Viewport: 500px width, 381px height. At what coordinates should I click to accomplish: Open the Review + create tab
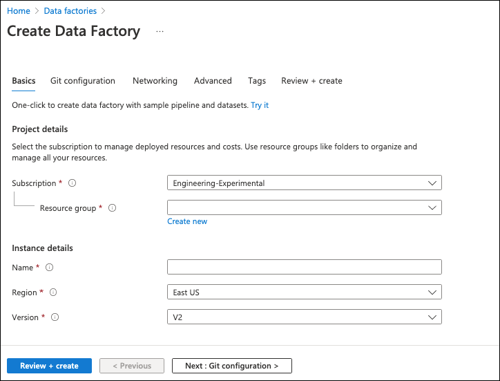(311, 81)
